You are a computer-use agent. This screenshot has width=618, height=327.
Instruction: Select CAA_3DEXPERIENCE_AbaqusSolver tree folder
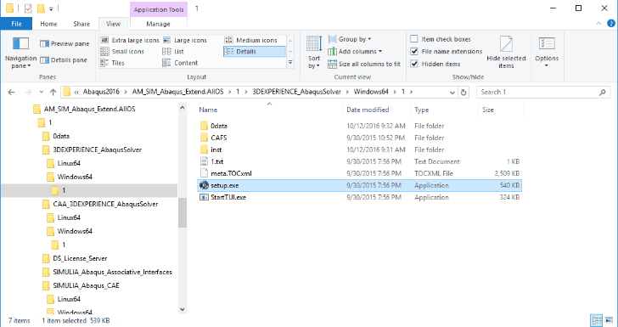tap(105, 204)
